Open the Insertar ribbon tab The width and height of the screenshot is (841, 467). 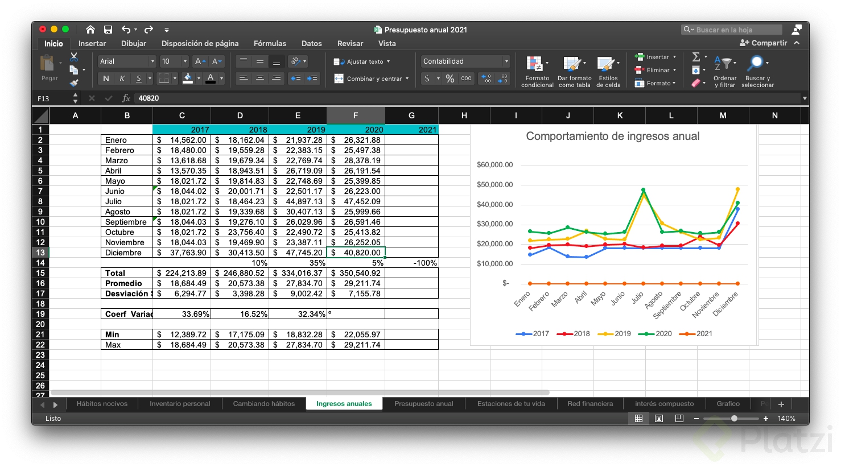(92, 44)
